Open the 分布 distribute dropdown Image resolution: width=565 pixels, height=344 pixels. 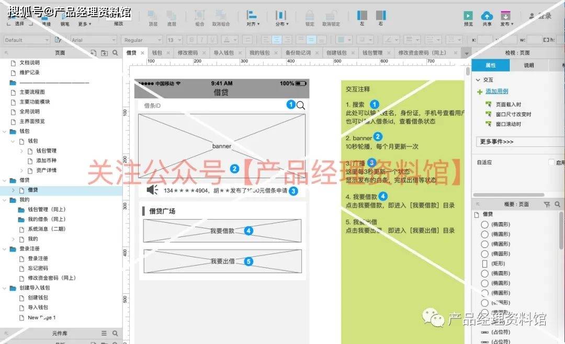[x=281, y=18]
